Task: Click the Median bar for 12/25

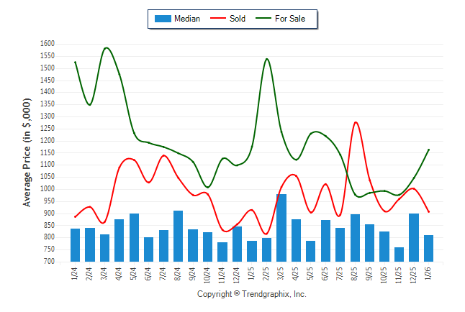Action: [414, 237]
